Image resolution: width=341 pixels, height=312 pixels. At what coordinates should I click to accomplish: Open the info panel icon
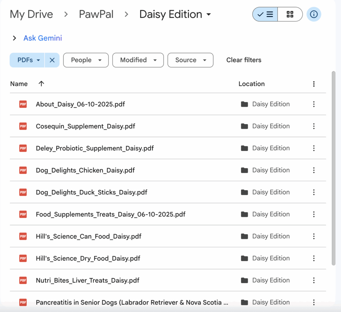(x=314, y=14)
